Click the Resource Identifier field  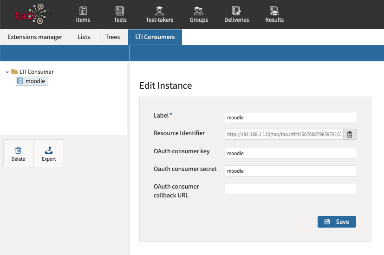284,134
